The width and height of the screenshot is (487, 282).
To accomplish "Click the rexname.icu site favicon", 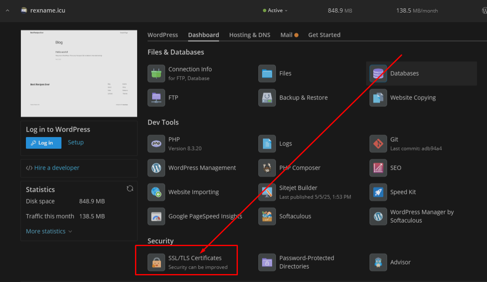I will (24, 10).
